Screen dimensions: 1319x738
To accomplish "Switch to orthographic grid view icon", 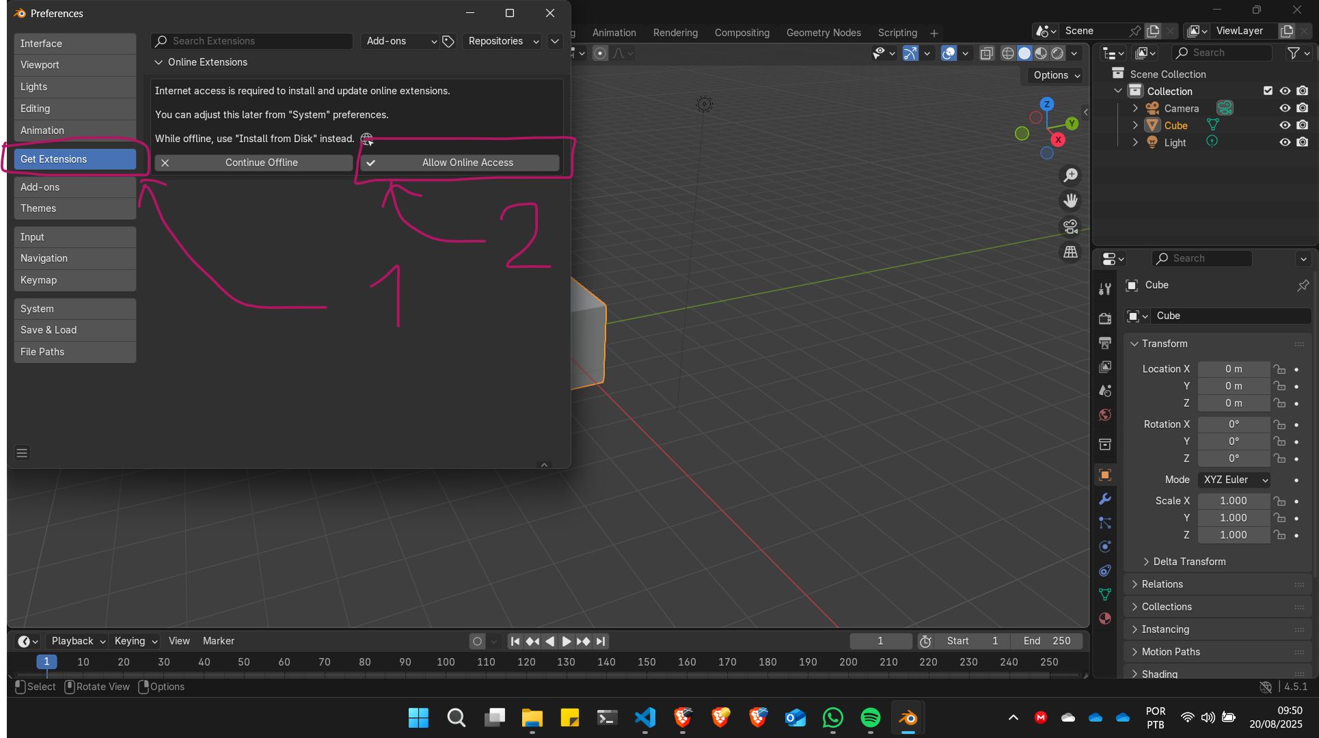I will tap(1070, 252).
